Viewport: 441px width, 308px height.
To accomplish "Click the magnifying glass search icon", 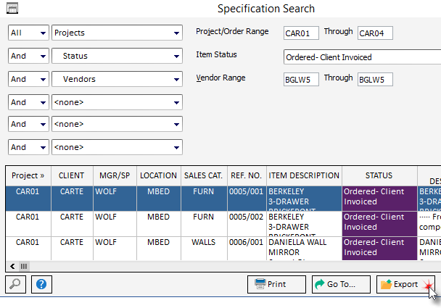I will [x=15, y=284].
